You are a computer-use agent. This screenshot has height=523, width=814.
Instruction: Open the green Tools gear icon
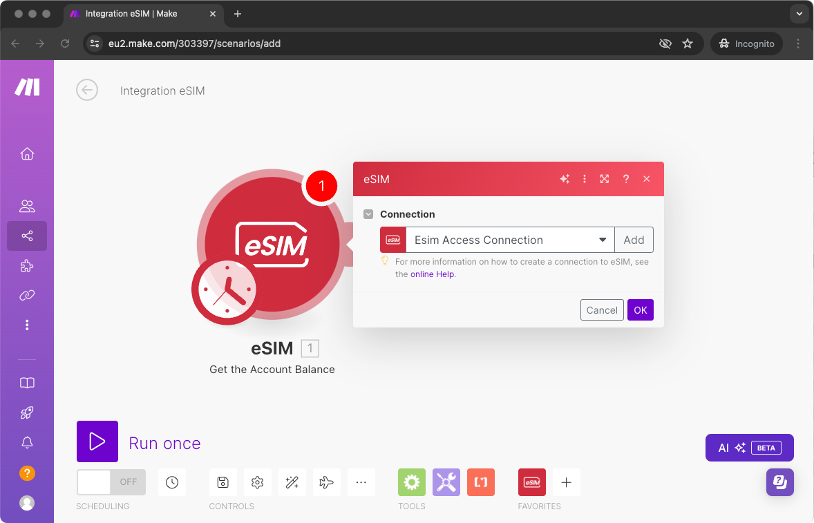pyautogui.click(x=411, y=482)
